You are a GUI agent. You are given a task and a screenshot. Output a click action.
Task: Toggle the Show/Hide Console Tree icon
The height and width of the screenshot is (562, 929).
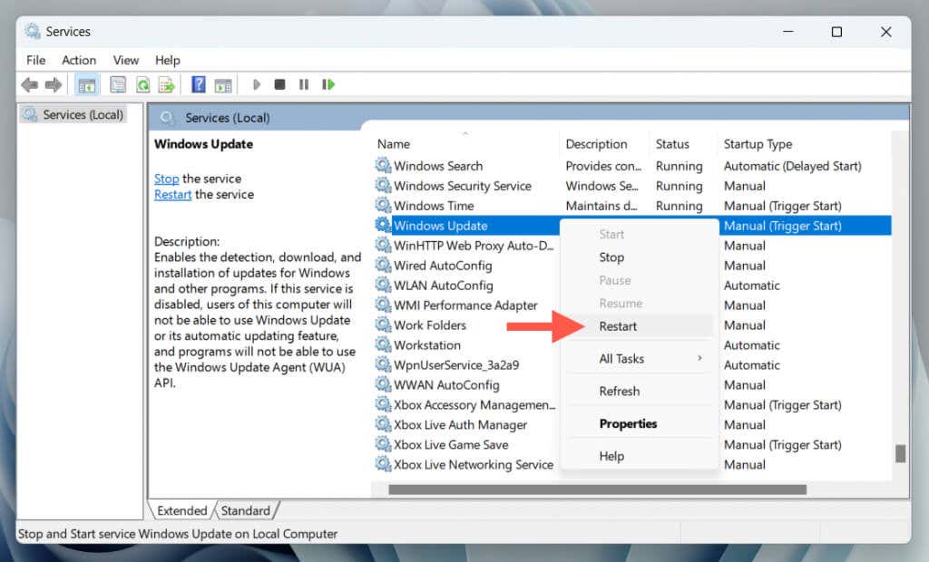point(86,85)
